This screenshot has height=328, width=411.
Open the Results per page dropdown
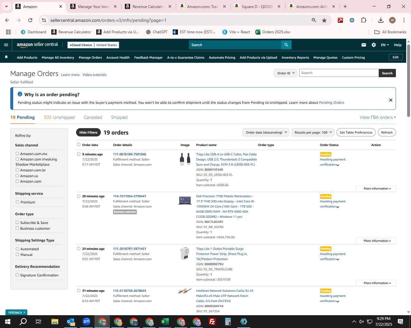pos(313,132)
